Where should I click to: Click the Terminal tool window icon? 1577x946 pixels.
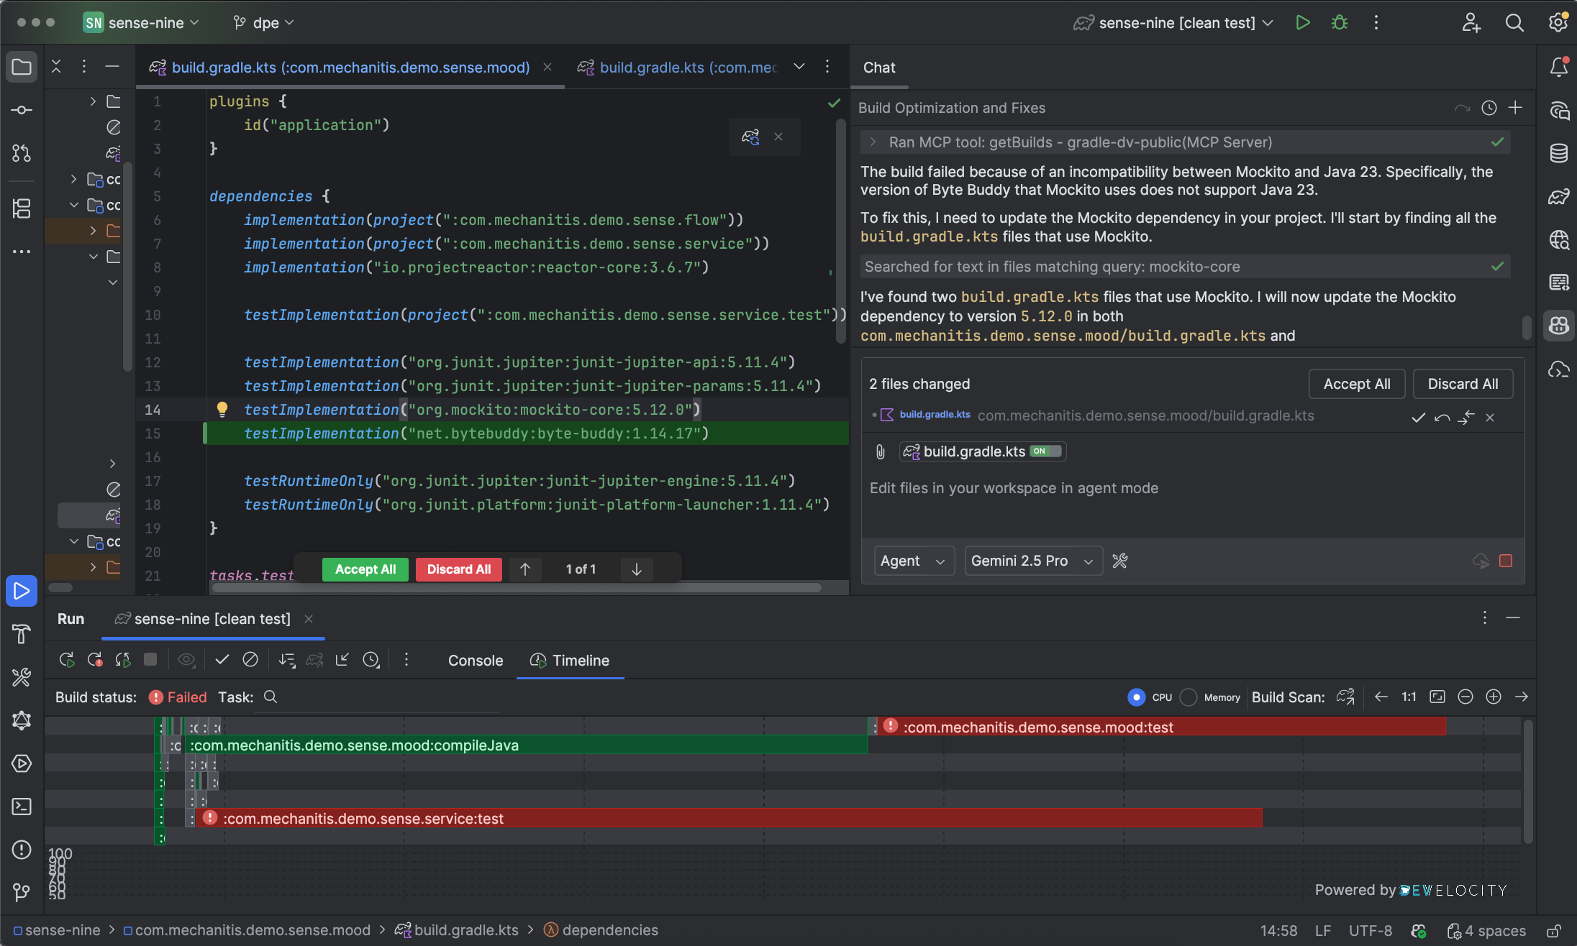[x=22, y=807]
